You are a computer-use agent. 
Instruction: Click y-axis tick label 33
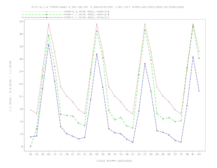pos(21,46)
